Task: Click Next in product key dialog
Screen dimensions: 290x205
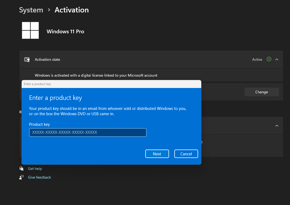Action: click(x=157, y=154)
